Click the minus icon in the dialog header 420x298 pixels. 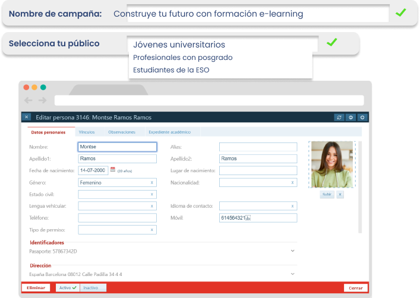[x=350, y=118]
